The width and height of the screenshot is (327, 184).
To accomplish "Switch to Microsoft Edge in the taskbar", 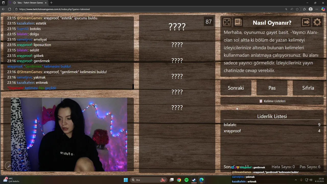I will pos(202,180).
